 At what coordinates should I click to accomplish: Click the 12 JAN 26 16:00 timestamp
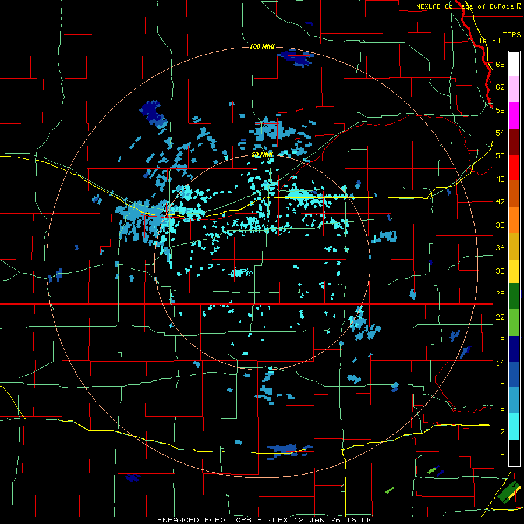click(x=333, y=520)
